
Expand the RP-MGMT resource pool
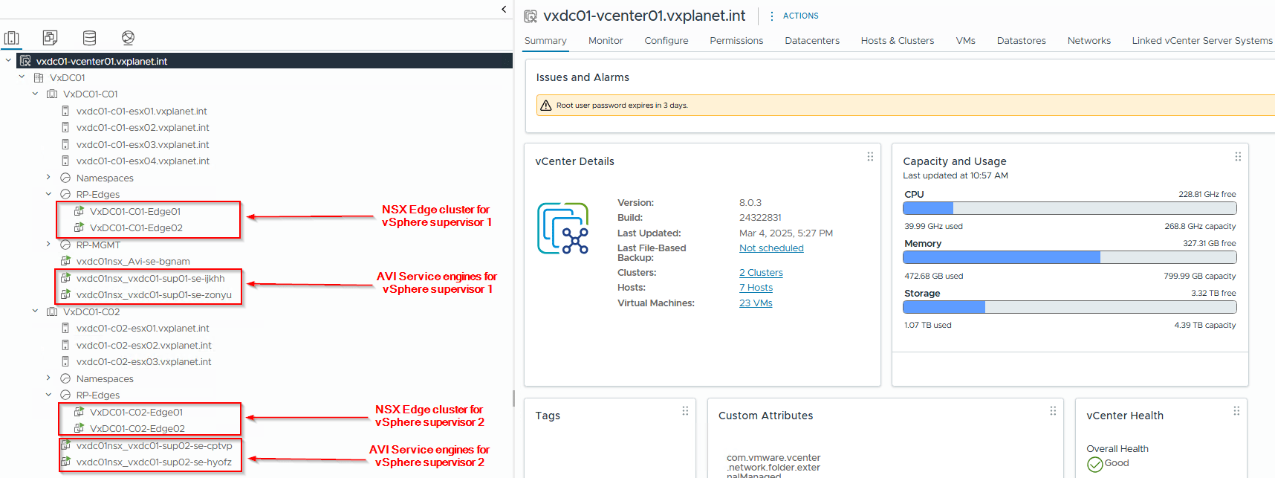(x=48, y=244)
